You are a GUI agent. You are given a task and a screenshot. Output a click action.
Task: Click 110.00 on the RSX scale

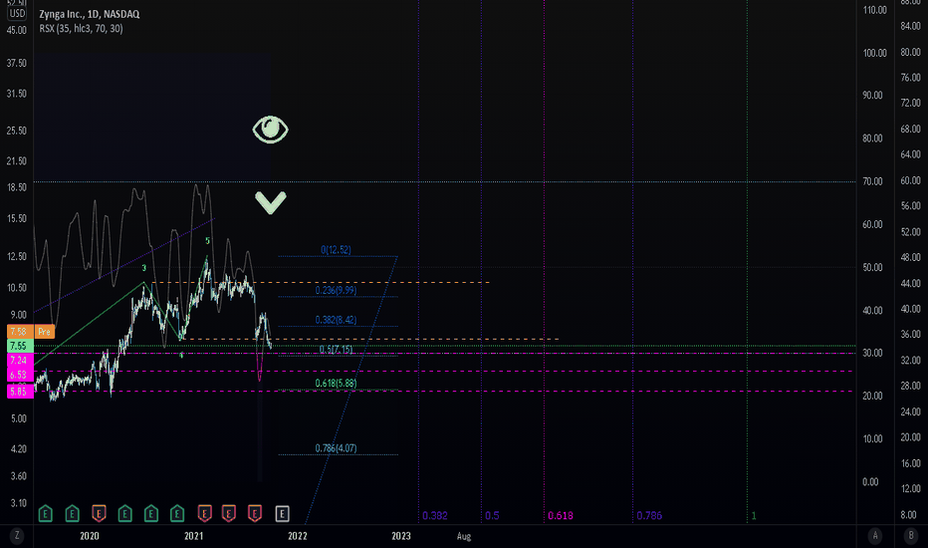[x=875, y=10]
